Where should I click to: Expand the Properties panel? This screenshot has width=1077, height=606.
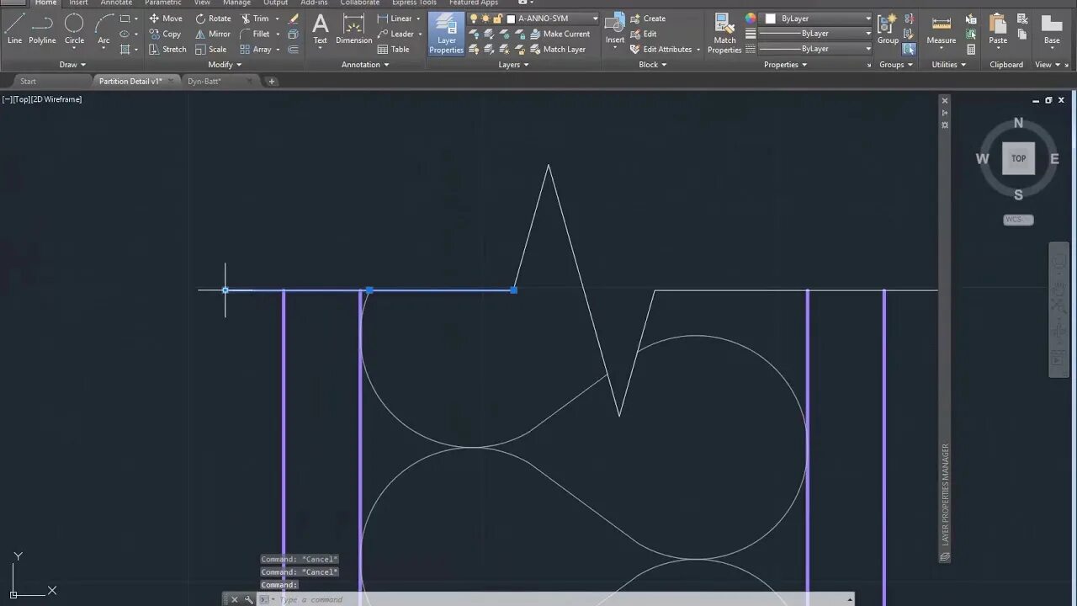(x=785, y=65)
